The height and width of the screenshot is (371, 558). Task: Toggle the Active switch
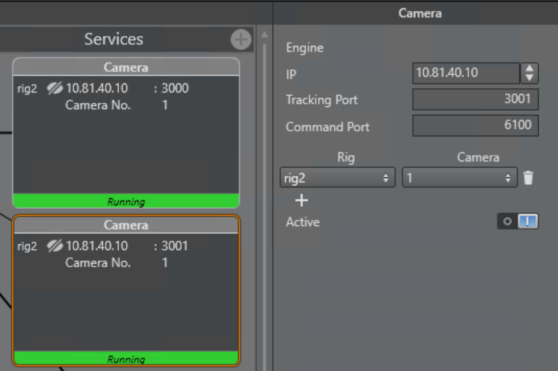click(518, 221)
